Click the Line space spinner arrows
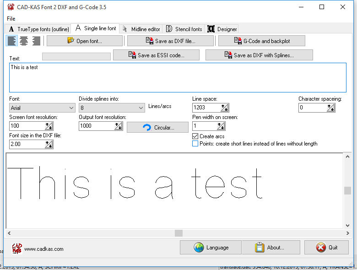Screen dimensions: 357x270 coord(224,108)
